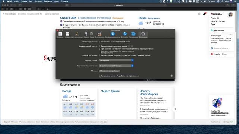The width and height of the screenshot is (239, 134).
Task: Open the Карта осадков link
Action: 154,18
